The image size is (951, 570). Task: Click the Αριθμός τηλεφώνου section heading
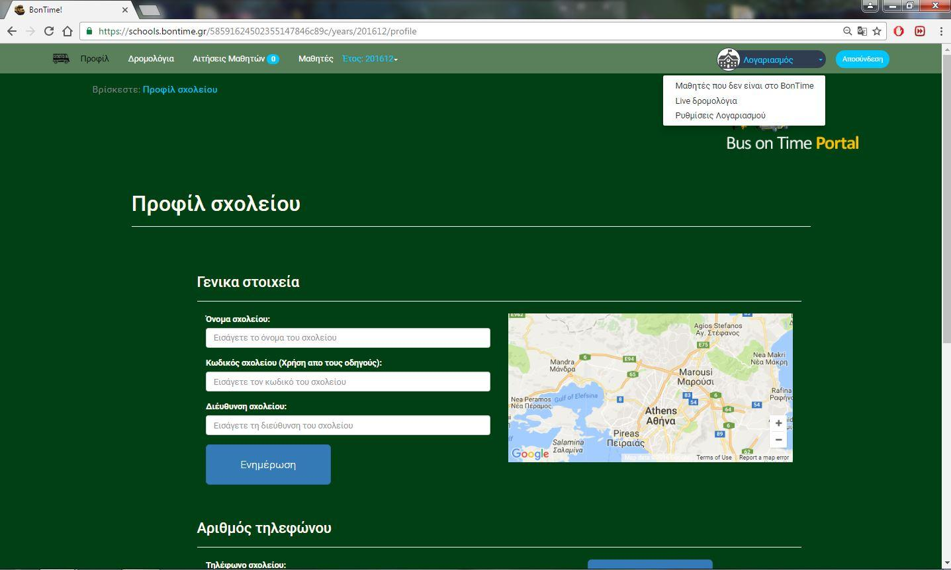coord(264,528)
